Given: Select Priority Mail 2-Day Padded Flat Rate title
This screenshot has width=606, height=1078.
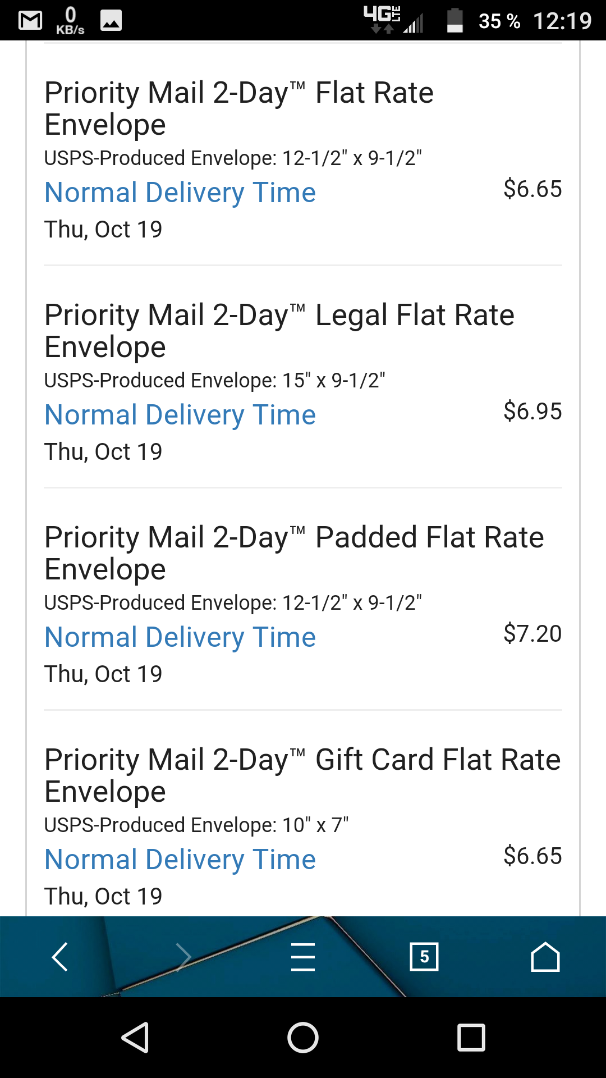Looking at the screenshot, I should tap(294, 553).
